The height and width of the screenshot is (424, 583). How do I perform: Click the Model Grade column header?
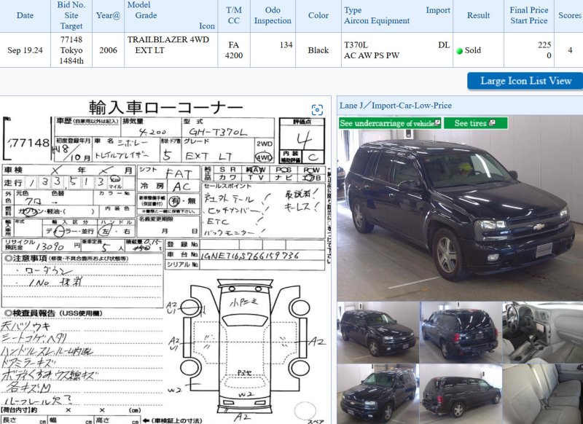pyautogui.click(x=171, y=15)
